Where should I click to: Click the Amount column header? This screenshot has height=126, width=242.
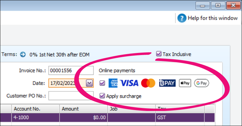[x=83, y=109]
